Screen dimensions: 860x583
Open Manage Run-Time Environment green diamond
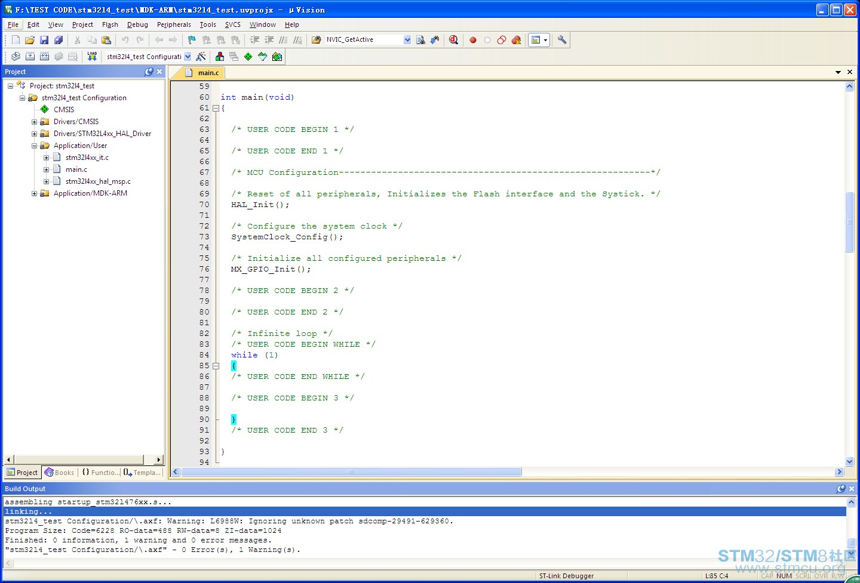click(x=248, y=57)
